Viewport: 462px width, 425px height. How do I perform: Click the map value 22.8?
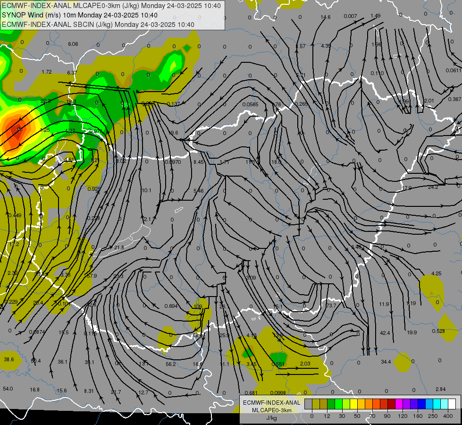click(46, 101)
